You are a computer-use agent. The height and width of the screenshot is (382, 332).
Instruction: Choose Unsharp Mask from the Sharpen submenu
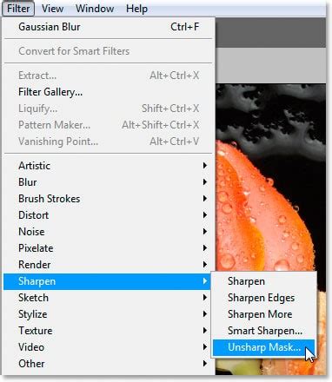pos(263,347)
